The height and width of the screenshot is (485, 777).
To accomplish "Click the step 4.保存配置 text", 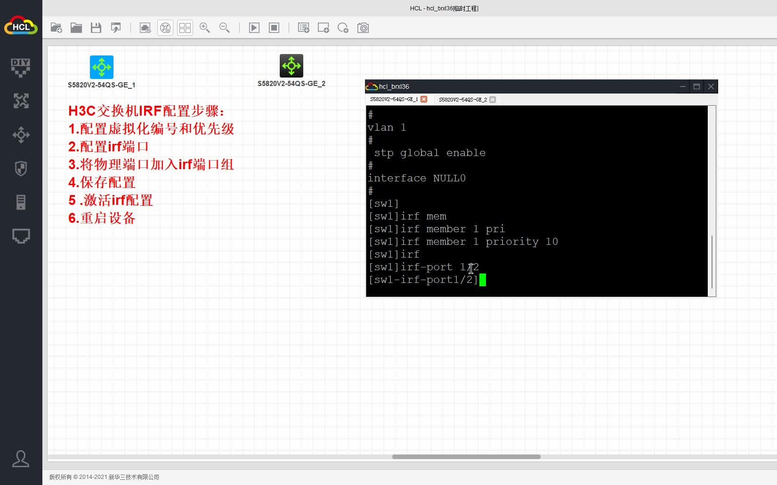I will (x=102, y=182).
